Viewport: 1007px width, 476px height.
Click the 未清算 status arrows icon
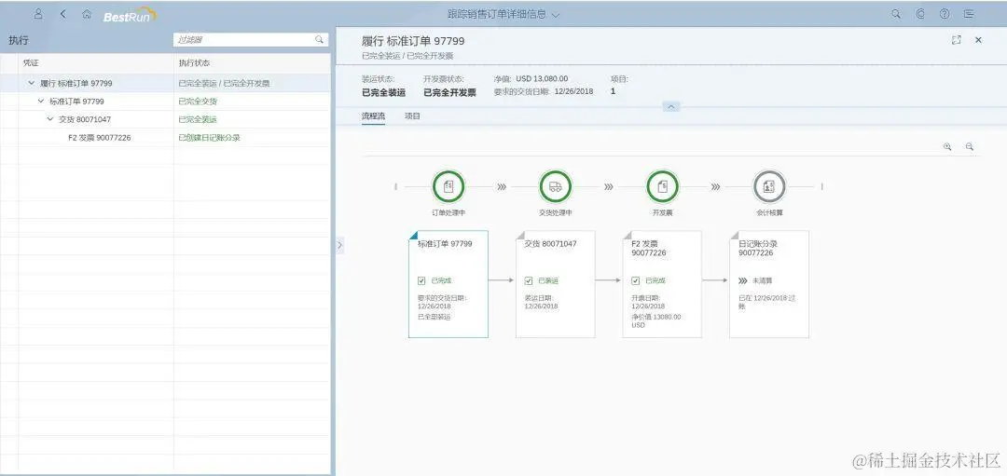tap(743, 280)
